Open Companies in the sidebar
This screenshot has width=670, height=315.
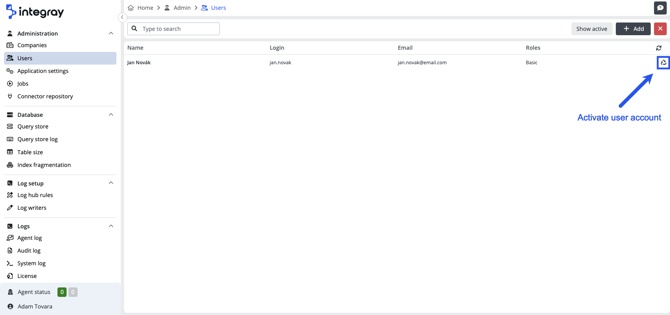pos(32,45)
